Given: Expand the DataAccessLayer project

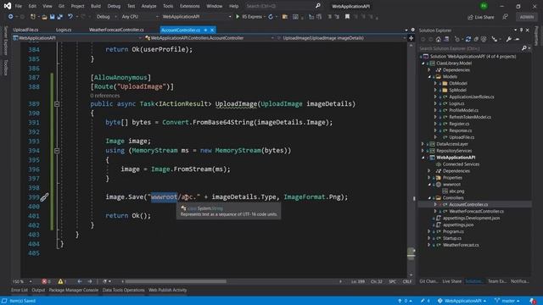Looking at the screenshot, I should (423, 144).
